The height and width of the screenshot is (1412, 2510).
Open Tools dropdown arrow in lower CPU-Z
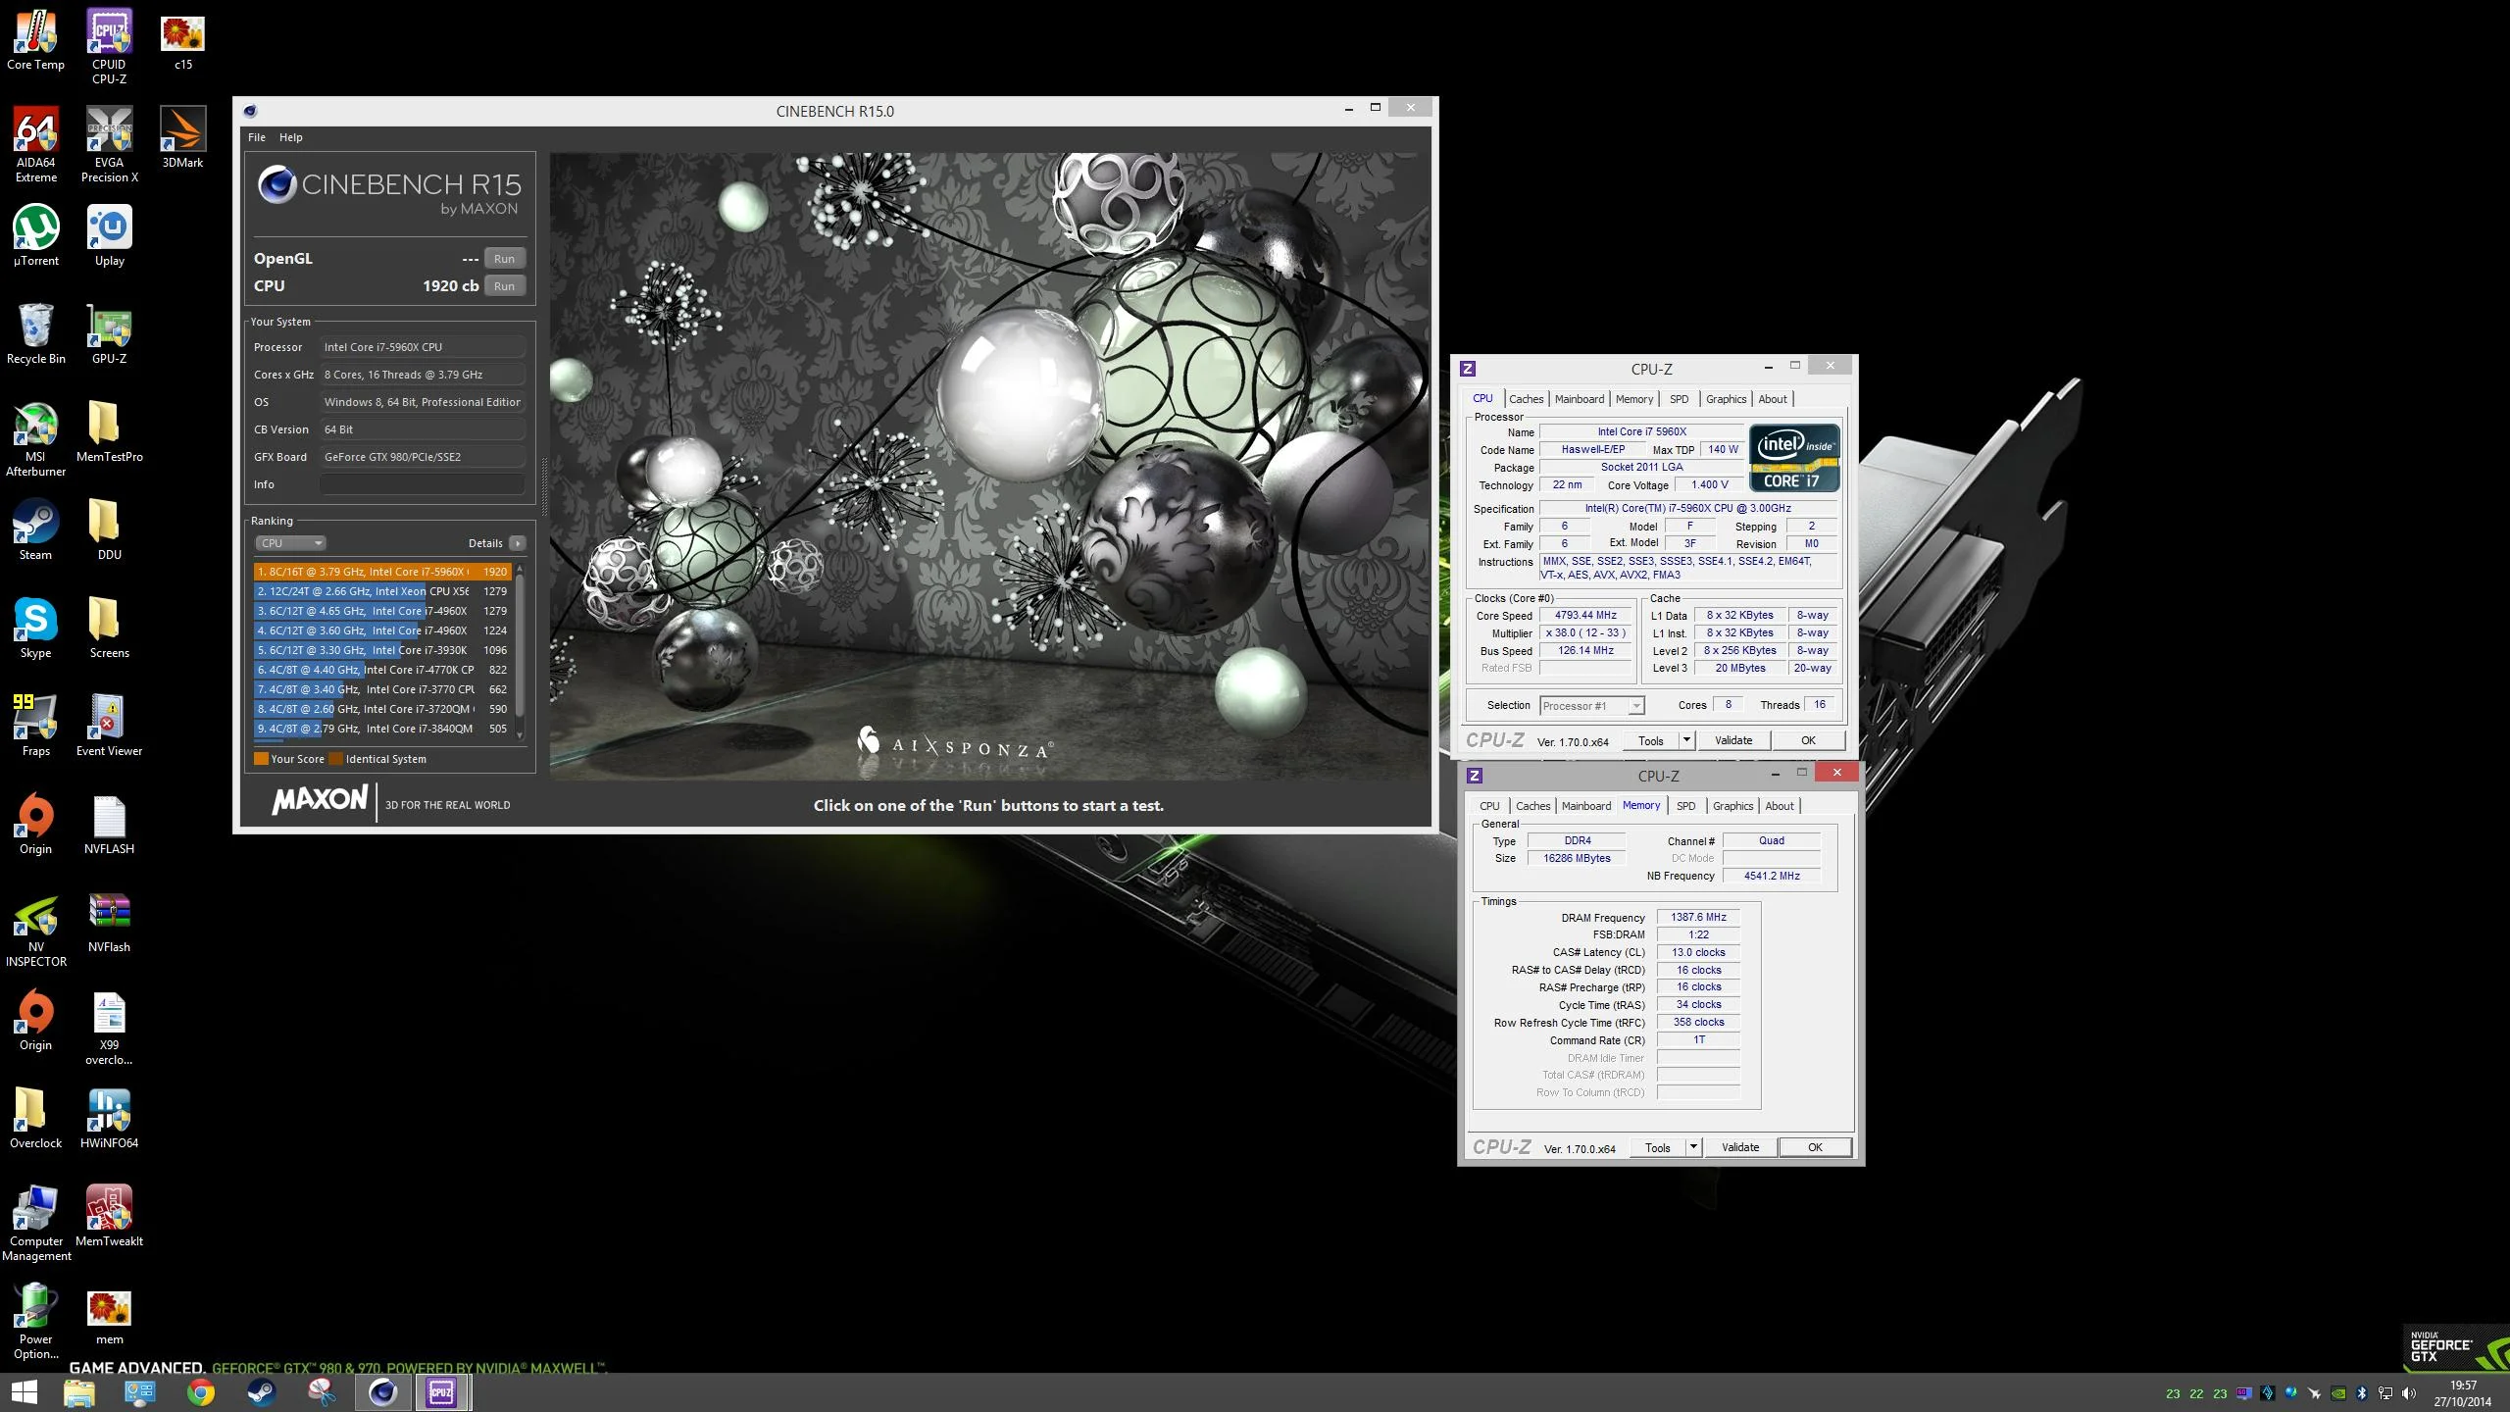[1693, 1147]
